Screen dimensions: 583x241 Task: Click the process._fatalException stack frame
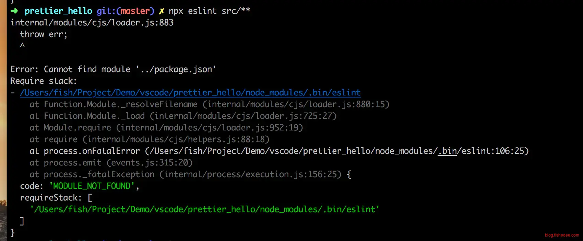pyautogui.click(x=185, y=174)
